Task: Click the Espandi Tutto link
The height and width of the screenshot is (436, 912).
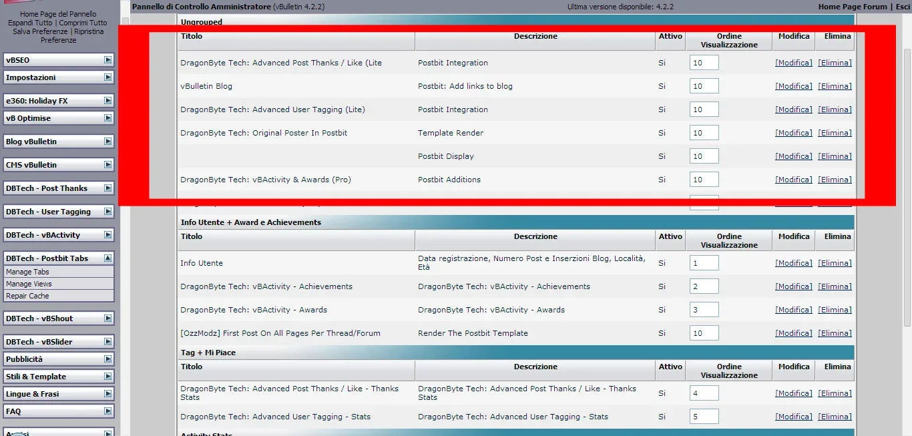Action: (x=30, y=23)
